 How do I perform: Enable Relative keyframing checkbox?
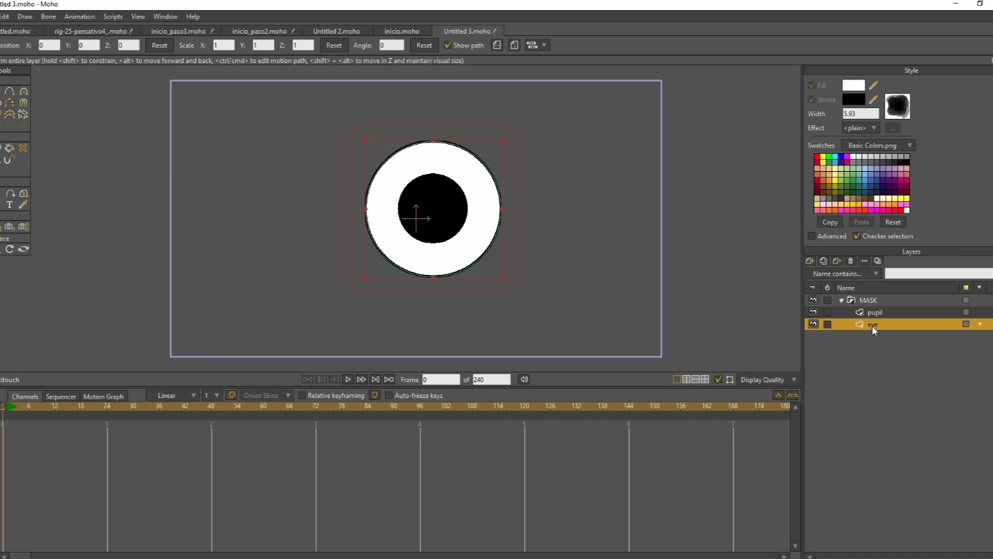[302, 396]
